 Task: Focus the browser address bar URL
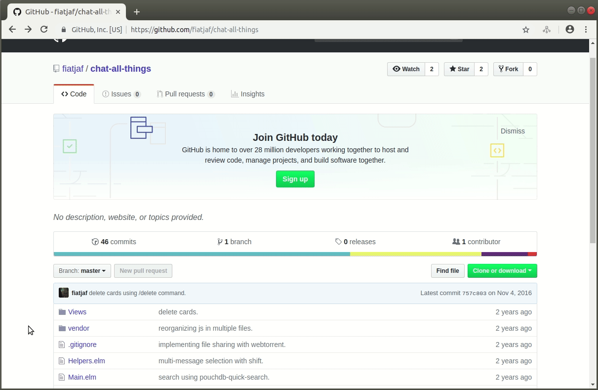[195, 30]
